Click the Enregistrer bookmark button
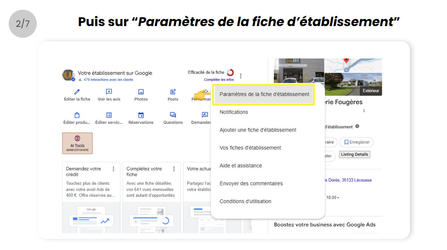The height and width of the screenshot is (250, 447). click(356, 142)
